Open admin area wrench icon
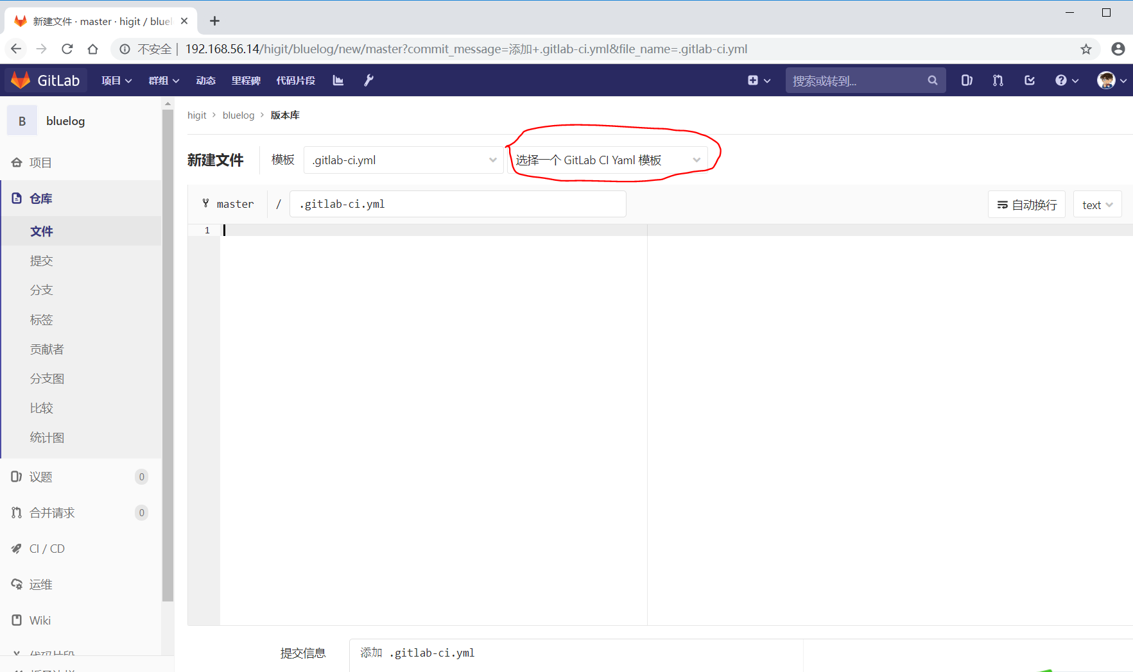Viewport: 1133px width, 672px height. pyautogui.click(x=368, y=80)
